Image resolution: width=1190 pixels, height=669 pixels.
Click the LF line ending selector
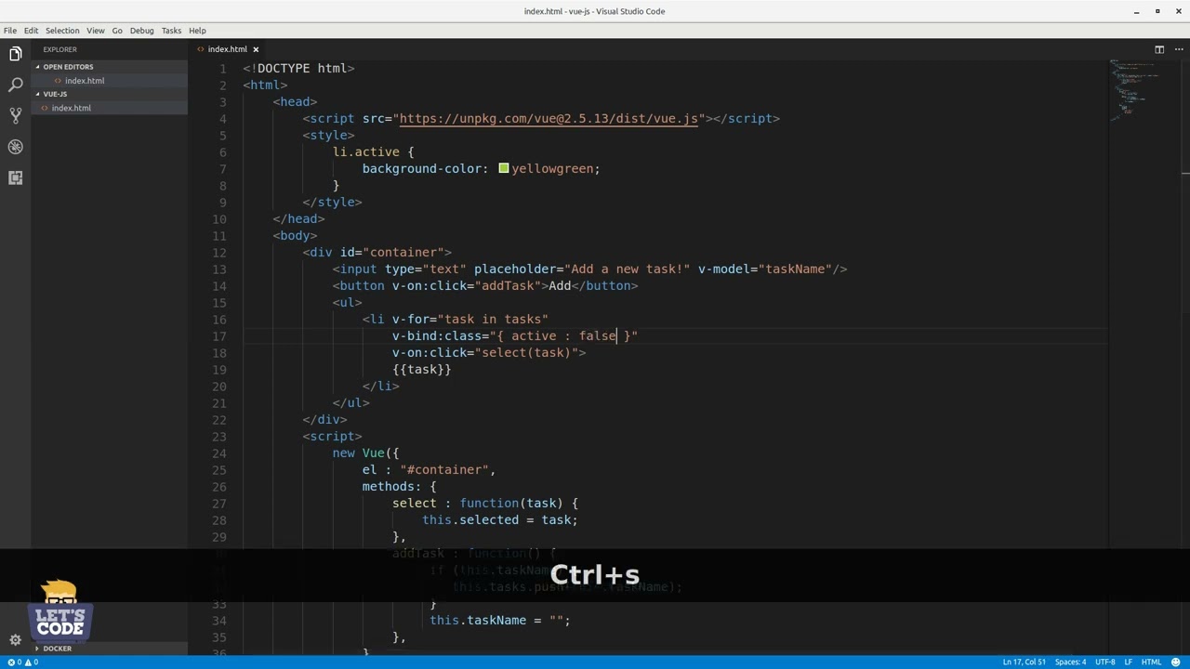[1129, 662]
